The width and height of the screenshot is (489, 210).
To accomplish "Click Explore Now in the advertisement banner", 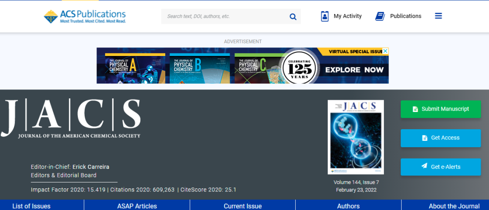I will click(354, 70).
